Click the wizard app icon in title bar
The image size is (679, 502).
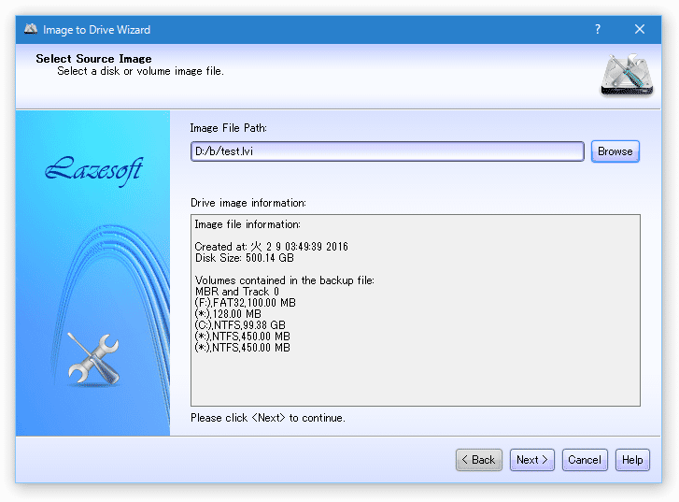pyautogui.click(x=31, y=29)
